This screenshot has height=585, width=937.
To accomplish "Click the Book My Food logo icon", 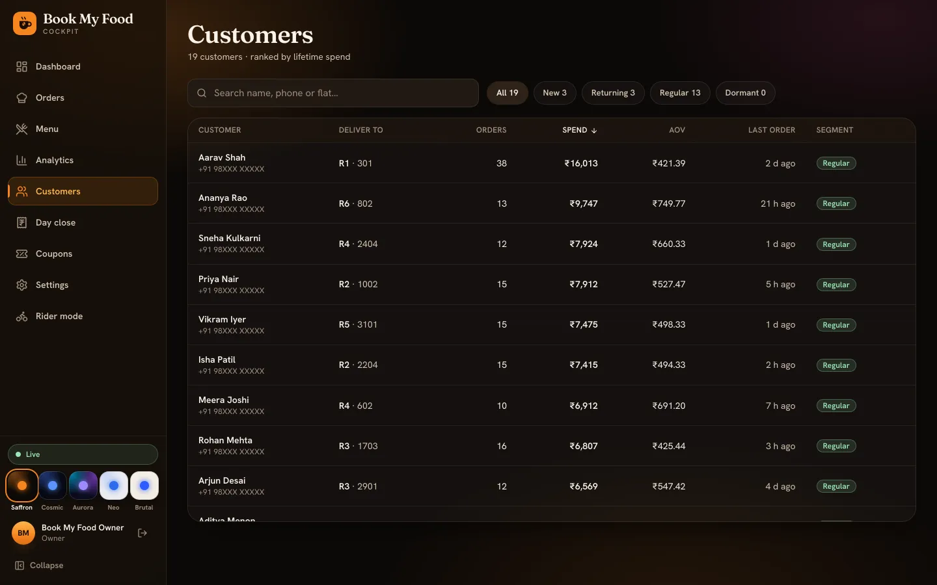I will point(25,24).
